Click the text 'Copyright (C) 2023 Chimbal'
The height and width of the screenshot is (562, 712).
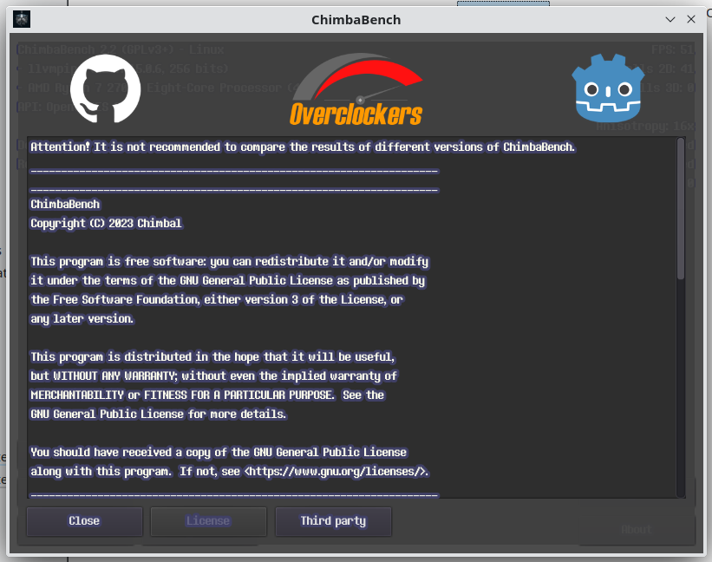pos(107,224)
